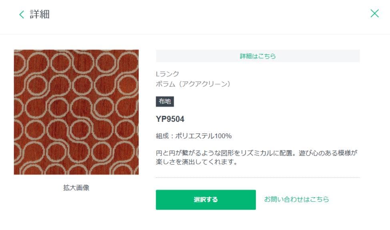Click the product code YP9504
390x230 pixels.
pos(170,119)
